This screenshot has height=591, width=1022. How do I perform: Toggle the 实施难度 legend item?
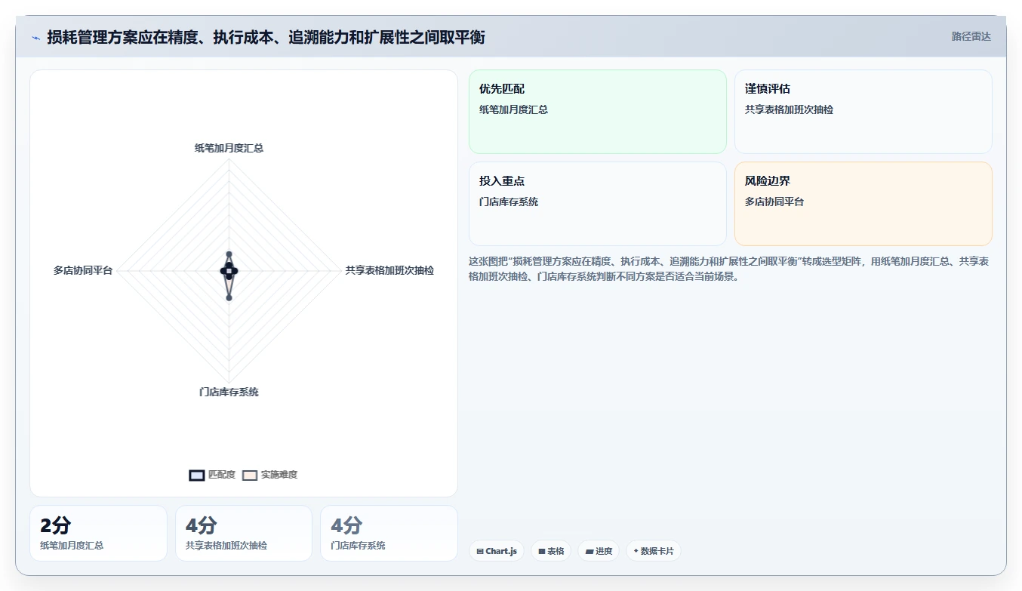pyautogui.click(x=270, y=475)
